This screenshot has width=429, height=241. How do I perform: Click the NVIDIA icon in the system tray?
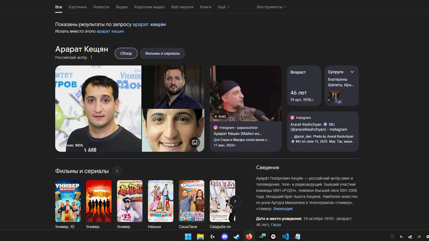click(x=419, y=237)
